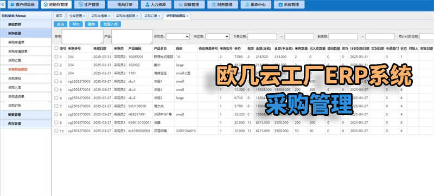Check the checkbox for row 7 (SKU100050)
The height and width of the screenshot is (196, 434).
pyautogui.click(x=56, y=106)
